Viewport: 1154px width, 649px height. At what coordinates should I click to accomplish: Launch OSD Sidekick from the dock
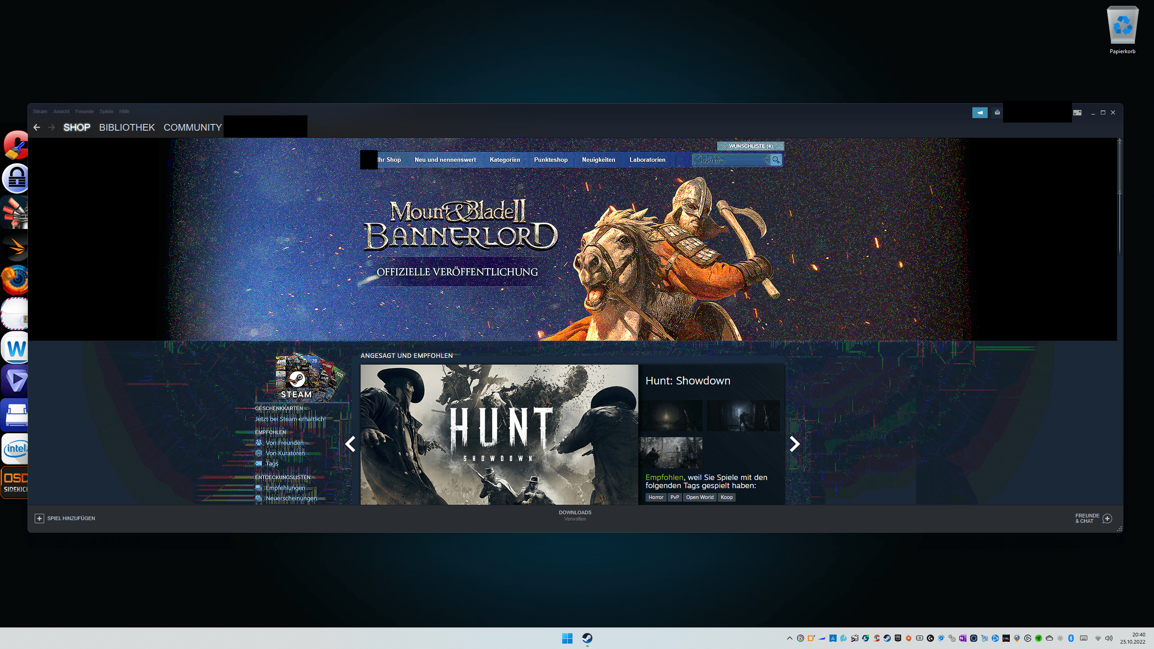pos(14,483)
